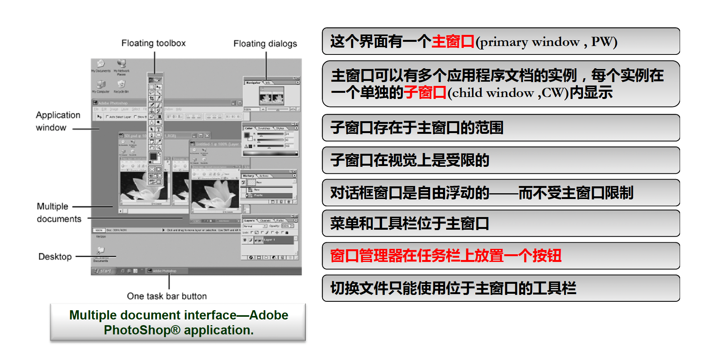This screenshot has height=362, width=715.
Task: Toggle the lock all checkbox with padlock
Action: click(x=283, y=232)
